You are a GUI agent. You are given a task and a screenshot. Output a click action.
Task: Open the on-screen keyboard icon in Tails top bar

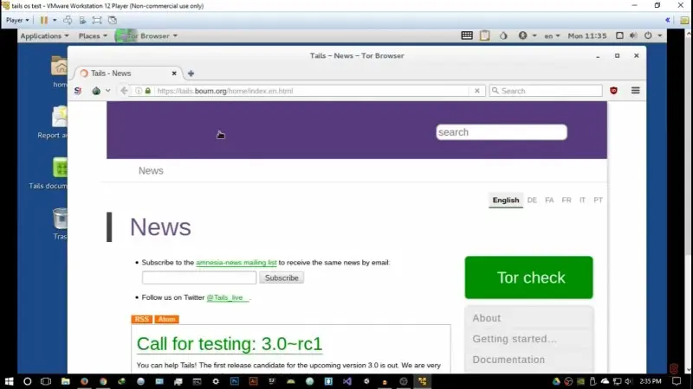467,35
